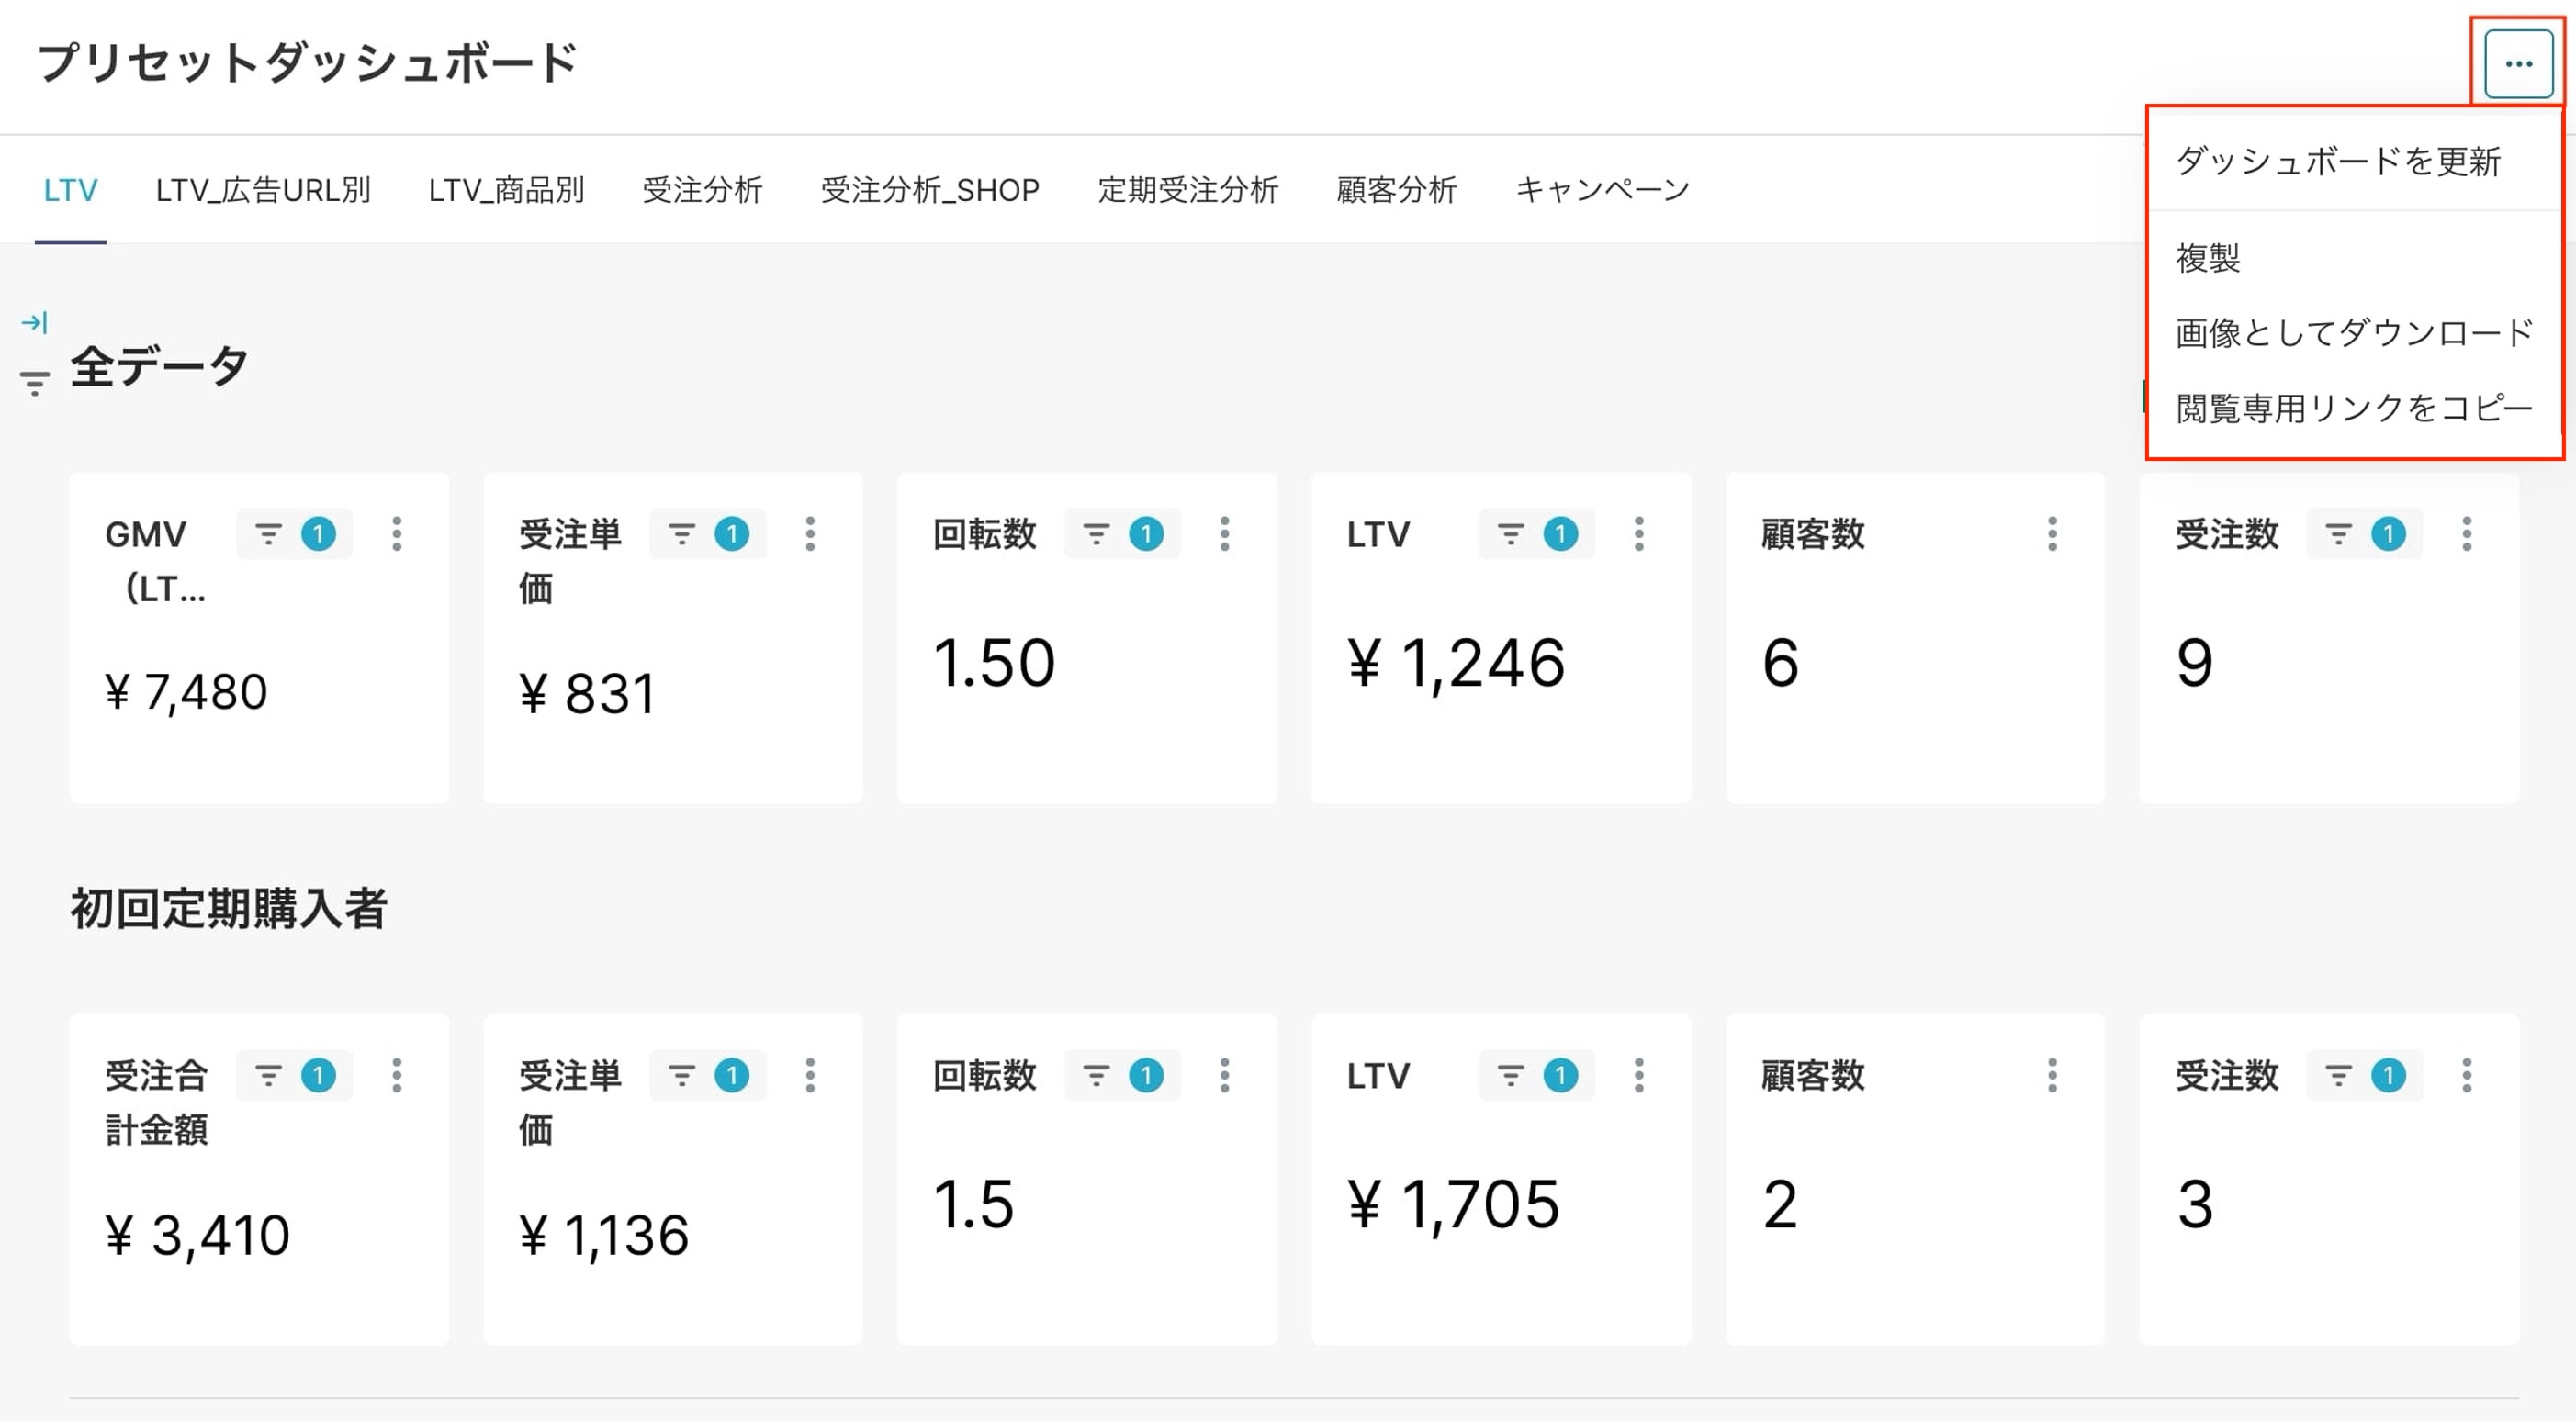Expand kebab menu on first-row 受注数 card

(x=2467, y=533)
